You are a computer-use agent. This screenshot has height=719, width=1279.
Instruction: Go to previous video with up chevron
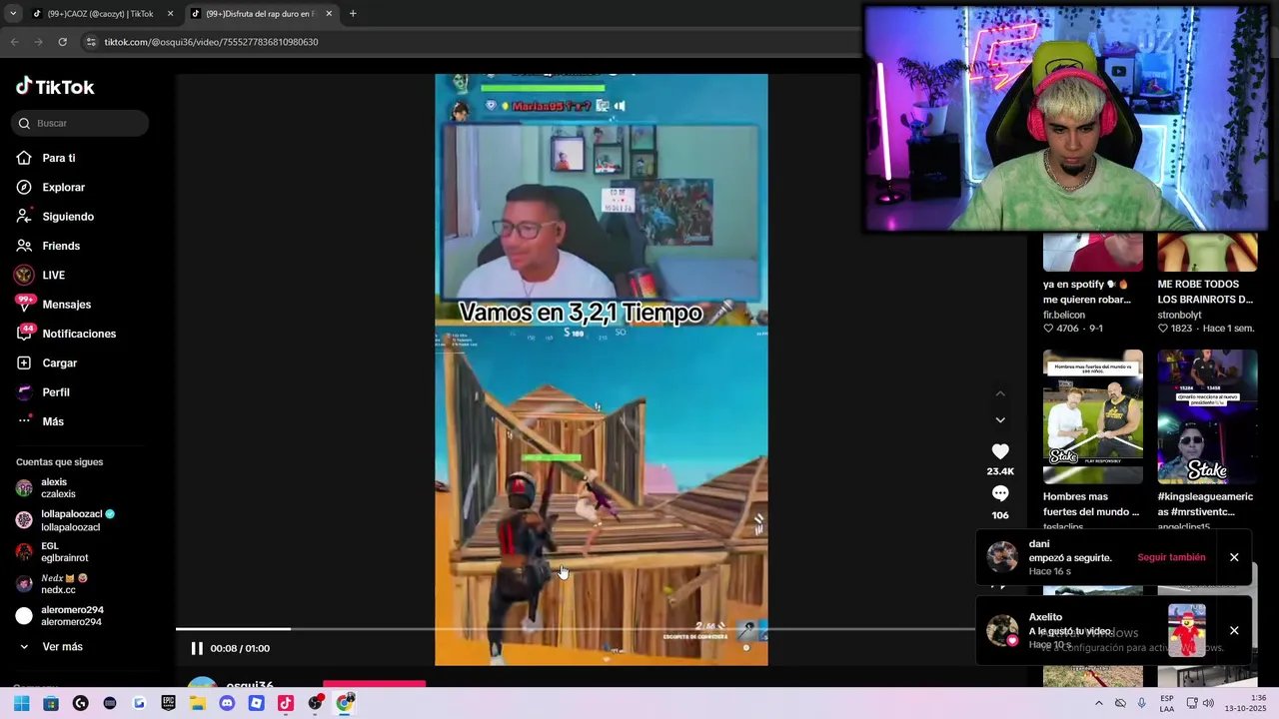[1000, 393]
